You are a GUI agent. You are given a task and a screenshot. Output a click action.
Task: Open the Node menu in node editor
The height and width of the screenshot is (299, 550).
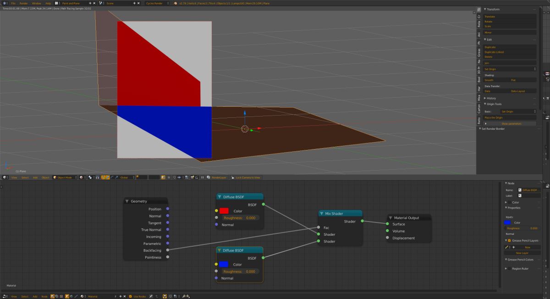pyautogui.click(x=44, y=296)
